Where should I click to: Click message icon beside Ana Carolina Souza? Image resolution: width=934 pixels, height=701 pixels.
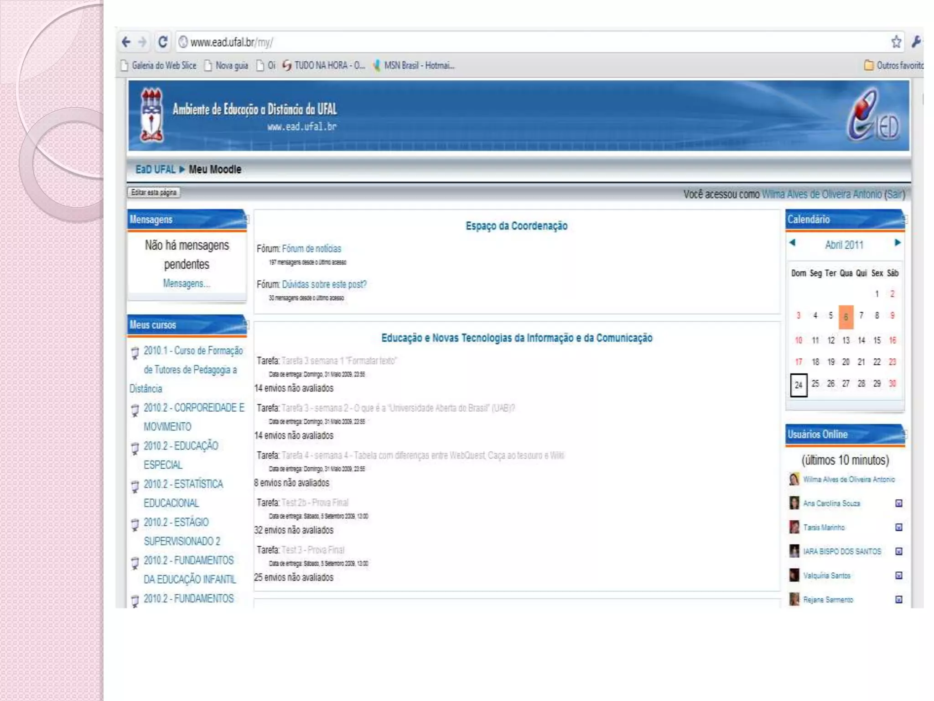coord(898,503)
